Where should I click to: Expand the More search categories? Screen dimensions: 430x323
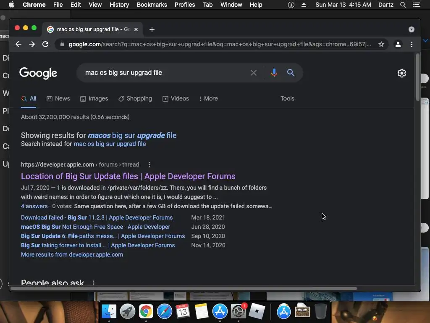pyautogui.click(x=209, y=98)
